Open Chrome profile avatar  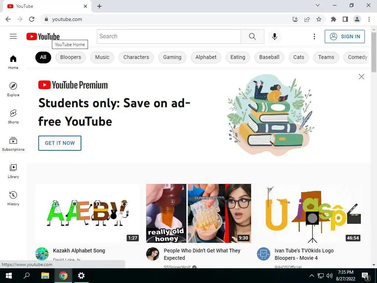tap(357, 19)
